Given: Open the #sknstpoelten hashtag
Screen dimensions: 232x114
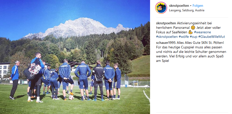Looking at the screenshot, I should coord(167,37).
